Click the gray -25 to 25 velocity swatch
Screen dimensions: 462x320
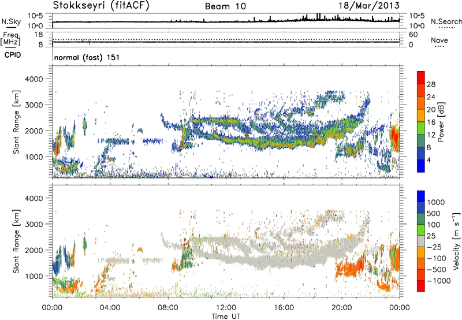421,241
